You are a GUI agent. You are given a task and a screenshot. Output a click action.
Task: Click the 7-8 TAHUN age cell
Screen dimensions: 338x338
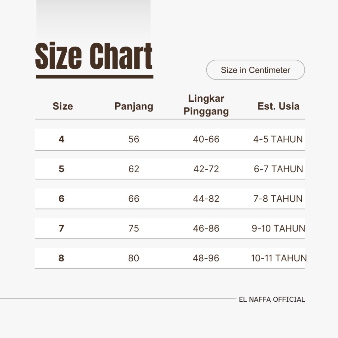pos(278,199)
